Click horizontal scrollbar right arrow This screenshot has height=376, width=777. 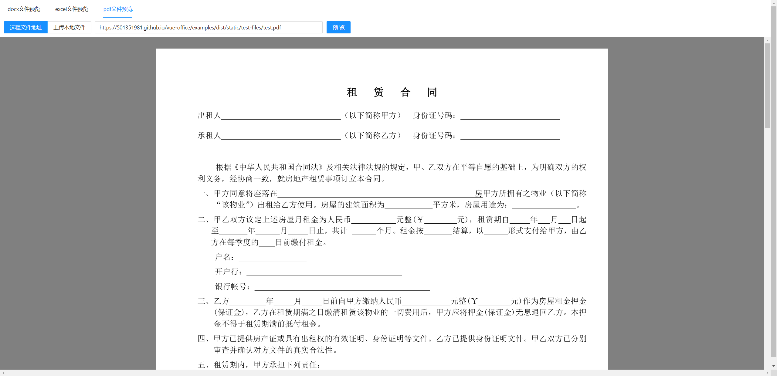click(767, 373)
